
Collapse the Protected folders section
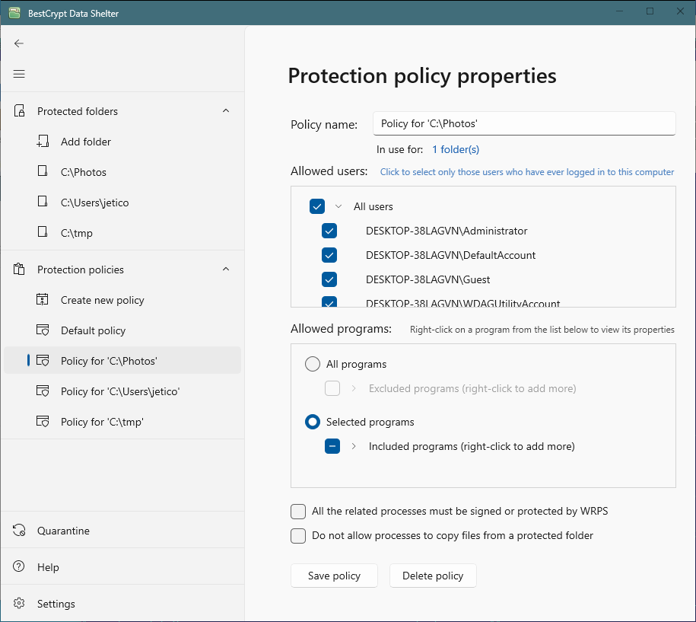coord(226,110)
